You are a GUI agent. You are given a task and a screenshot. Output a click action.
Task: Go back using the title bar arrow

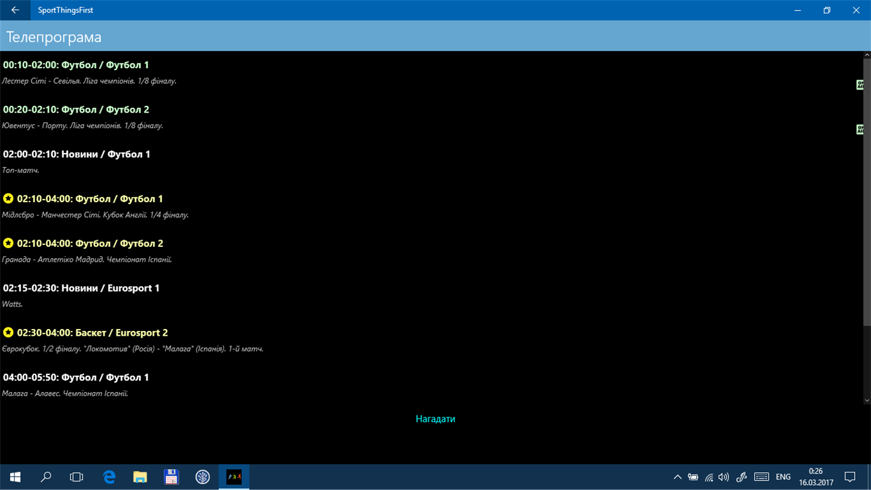(15, 10)
